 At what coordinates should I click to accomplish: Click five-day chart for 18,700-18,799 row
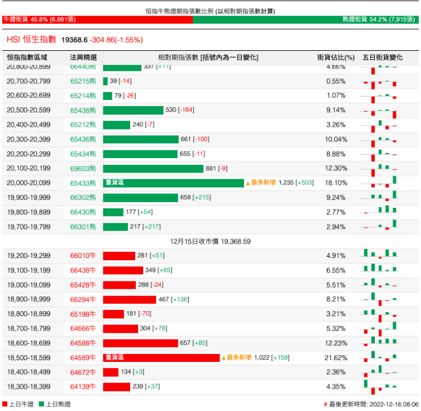(380, 329)
